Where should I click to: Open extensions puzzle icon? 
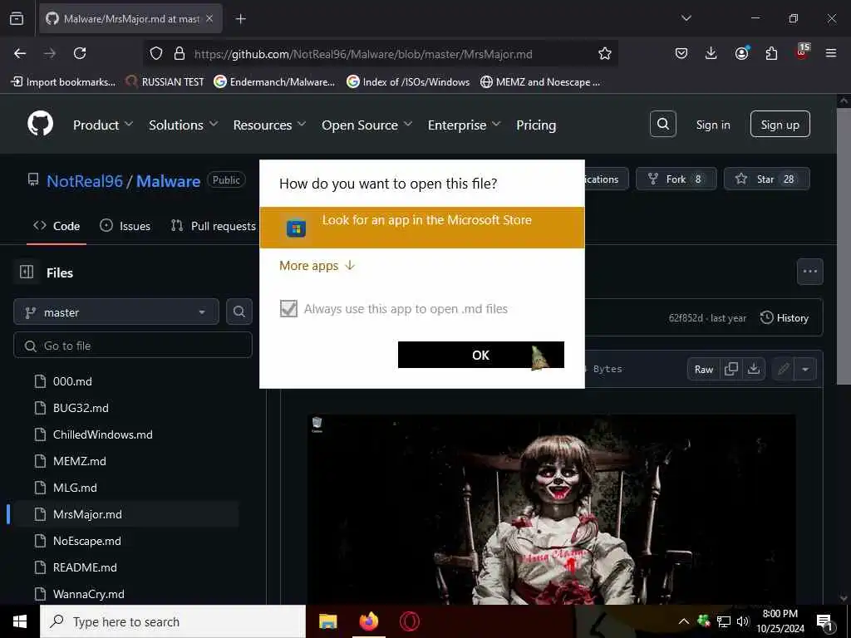pyautogui.click(x=771, y=53)
